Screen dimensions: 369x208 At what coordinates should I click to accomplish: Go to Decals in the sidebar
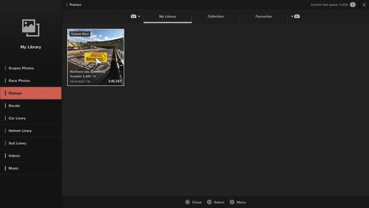pyautogui.click(x=31, y=106)
